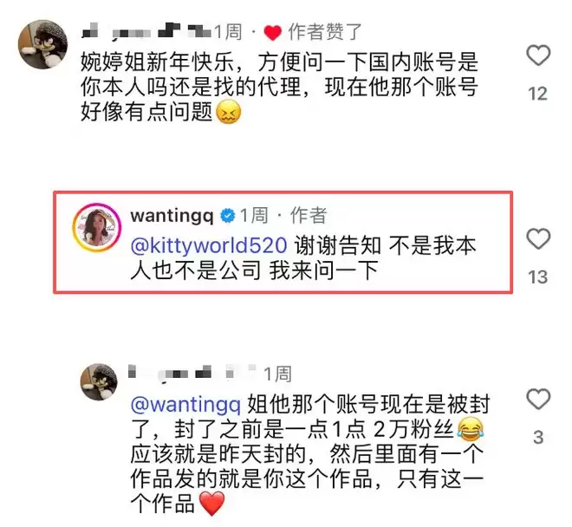The height and width of the screenshot is (527, 572).
Task: View the 12 likes count on first comment
Action: [538, 94]
